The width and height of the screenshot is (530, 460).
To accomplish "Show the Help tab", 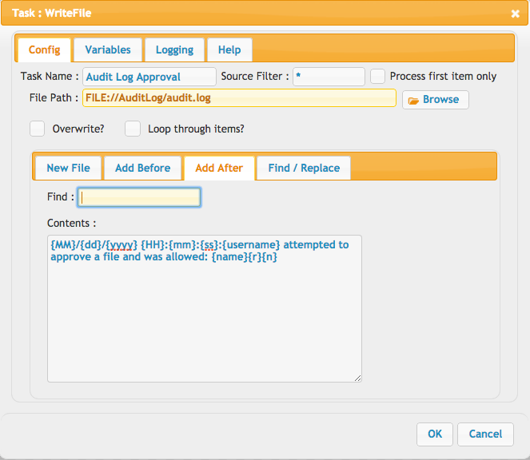I will 229,50.
